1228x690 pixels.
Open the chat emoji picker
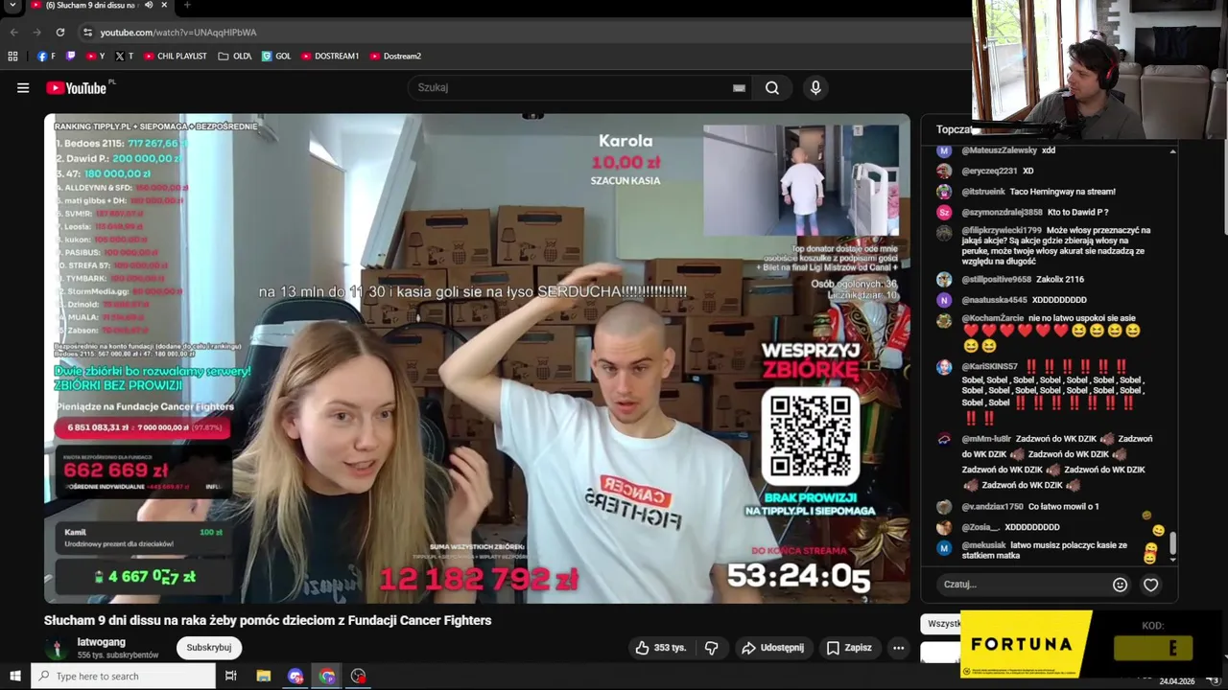(x=1120, y=585)
